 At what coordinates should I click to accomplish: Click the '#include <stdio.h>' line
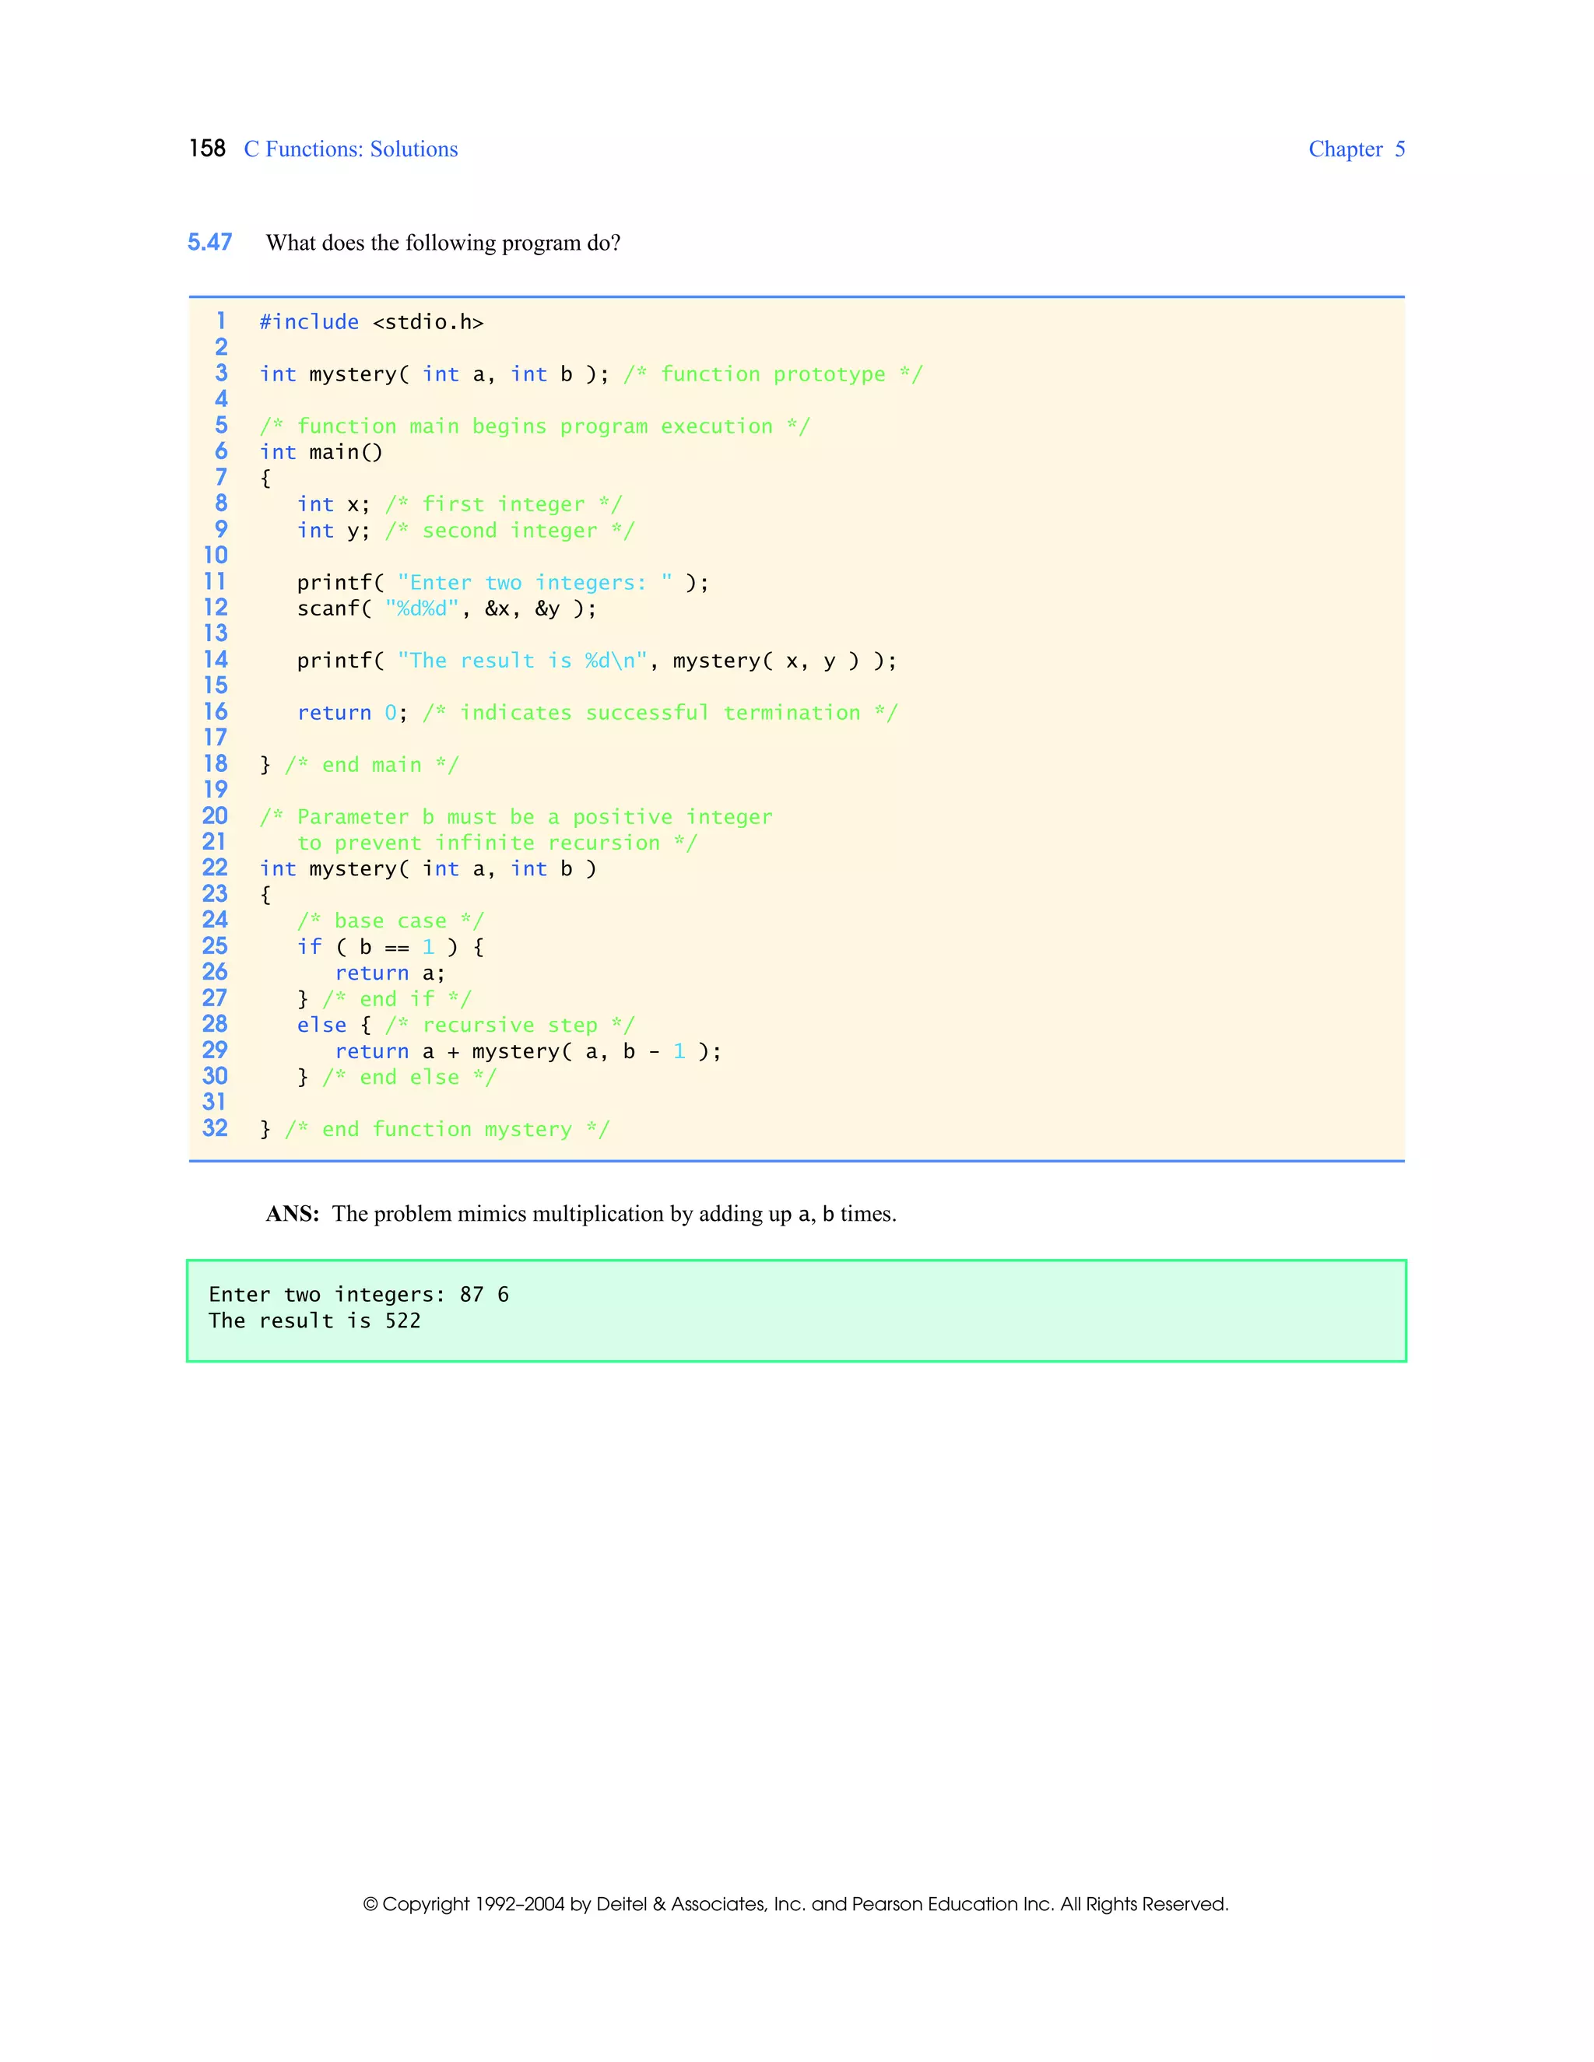point(371,322)
